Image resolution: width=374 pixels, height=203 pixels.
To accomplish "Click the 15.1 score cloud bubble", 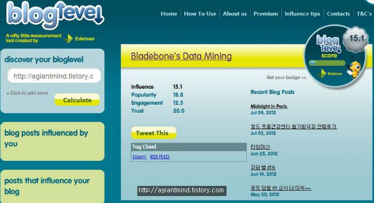I will tap(356, 39).
